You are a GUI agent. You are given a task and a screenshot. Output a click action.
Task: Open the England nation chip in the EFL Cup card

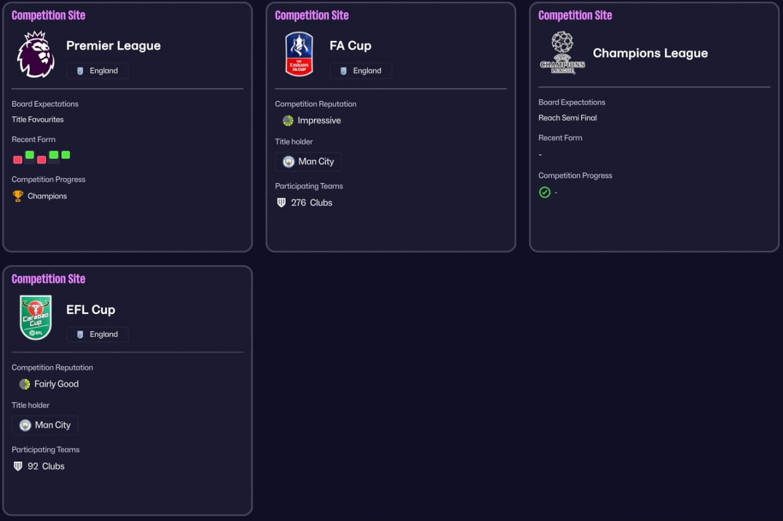98,334
